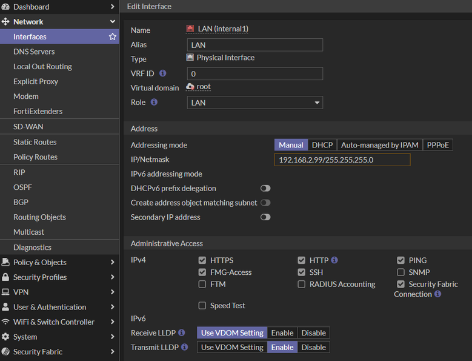The height and width of the screenshot is (361, 472).
Task: Click the root virtual domain cloud icon
Action: pos(190,87)
